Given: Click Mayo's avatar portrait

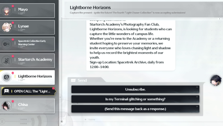Looking at the screenshot, I should 7,11.
